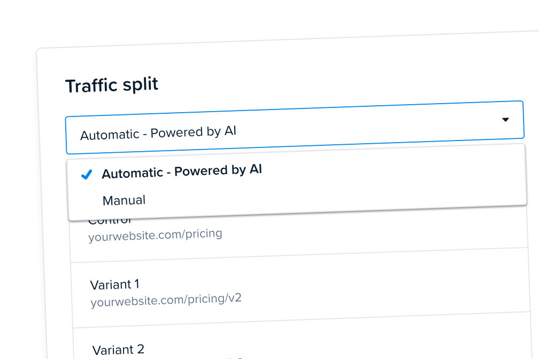Image resolution: width=539 pixels, height=359 pixels.
Task: Click the partially hidden Control label
Action: click(x=110, y=221)
